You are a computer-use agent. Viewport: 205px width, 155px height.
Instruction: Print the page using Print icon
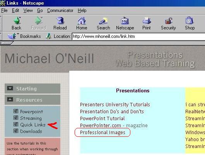(x=147, y=20)
